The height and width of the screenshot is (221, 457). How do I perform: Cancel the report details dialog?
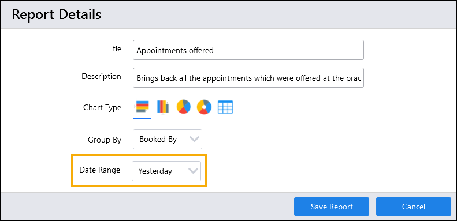pos(414,207)
